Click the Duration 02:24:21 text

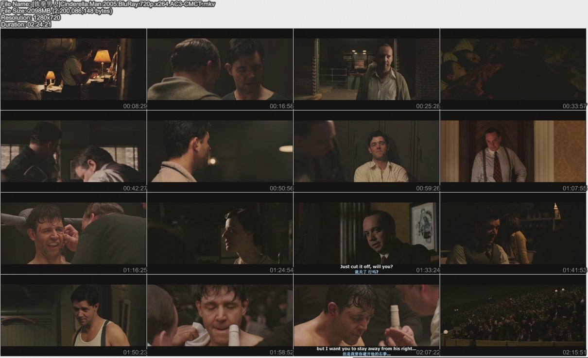26,24
